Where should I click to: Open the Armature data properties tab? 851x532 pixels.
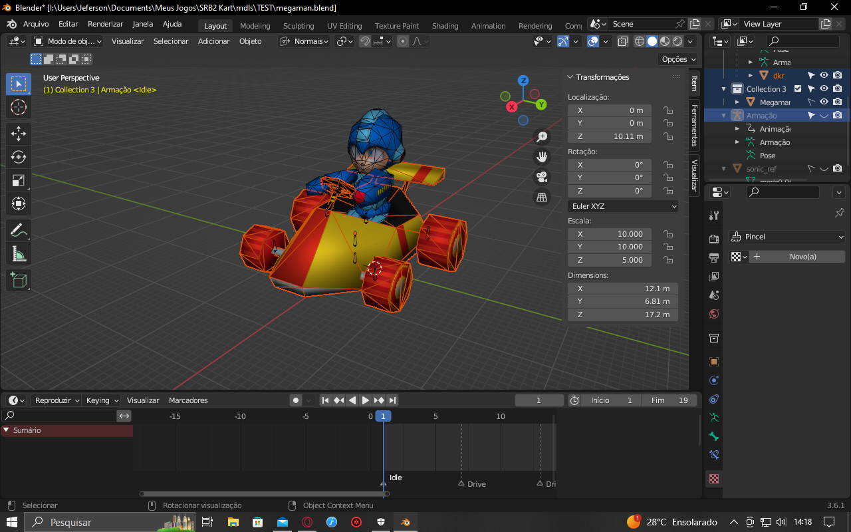pyautogui.click(x=714, y=418)
